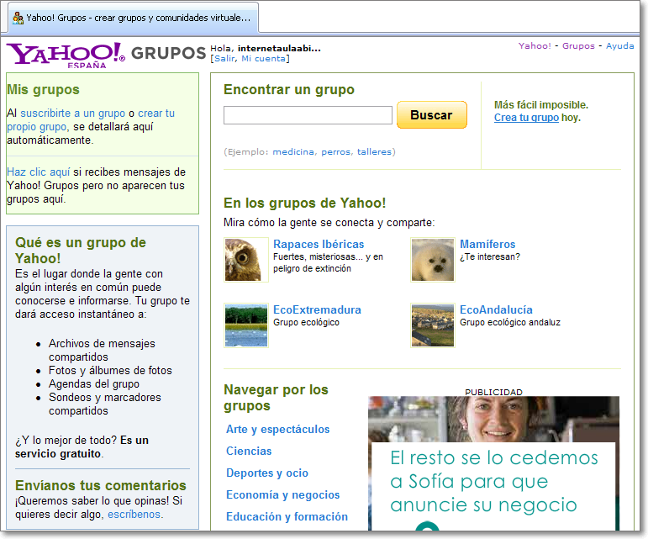Browse the 'Arte y espectáculos' category
Image resolution: width=648 pixels, height=539 pixels.
pyautogui.click(x=277, y=430)
